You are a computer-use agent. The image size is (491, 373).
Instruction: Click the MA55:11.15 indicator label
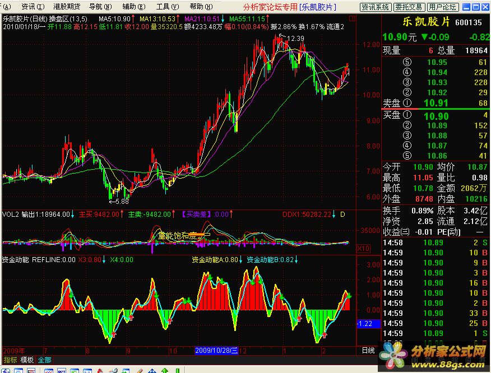click(x=249, y=19)
